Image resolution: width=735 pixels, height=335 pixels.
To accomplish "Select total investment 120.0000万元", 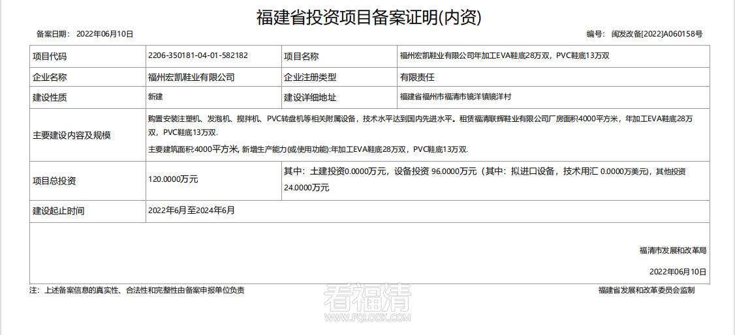I will [173, 179].
